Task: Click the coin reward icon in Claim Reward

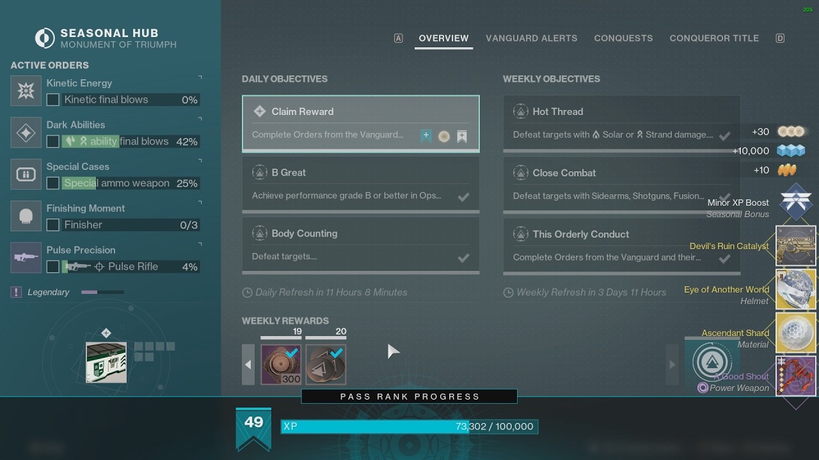Action: point(443,136)
